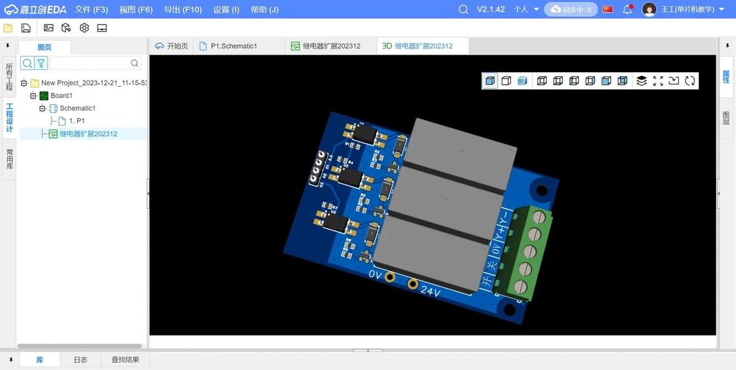Click the refresh icon in 3D toolbar
The height and width of the screenshot is (370, 736).
(x=690, y=81)
